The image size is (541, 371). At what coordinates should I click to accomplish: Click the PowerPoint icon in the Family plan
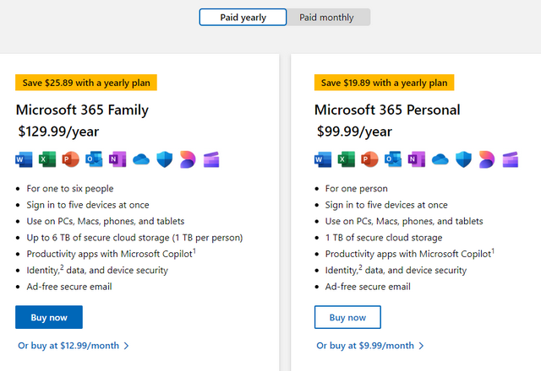tap(70, 159)
